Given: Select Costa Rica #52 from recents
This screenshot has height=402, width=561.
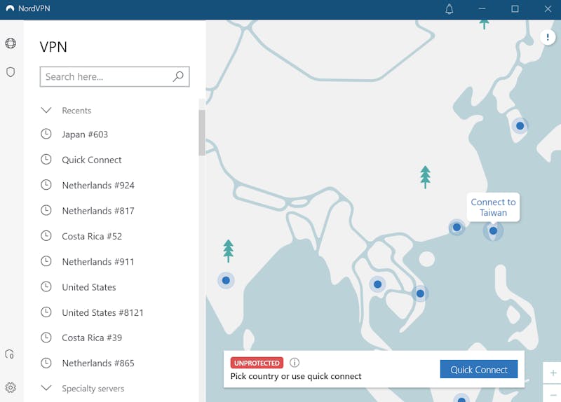Looking at the screenshot, I should click(x=92, y=236).
